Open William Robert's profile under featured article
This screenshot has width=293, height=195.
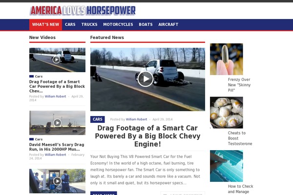(136, 119)
